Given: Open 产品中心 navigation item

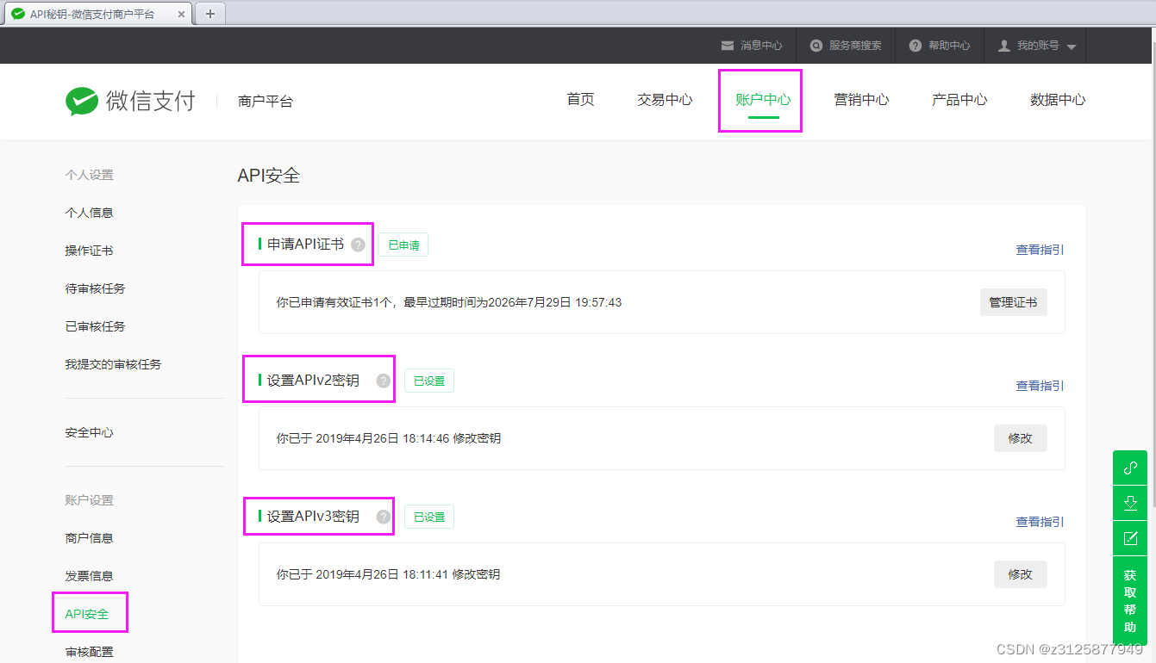Looking at the screenshot, I should click(959, 100).
